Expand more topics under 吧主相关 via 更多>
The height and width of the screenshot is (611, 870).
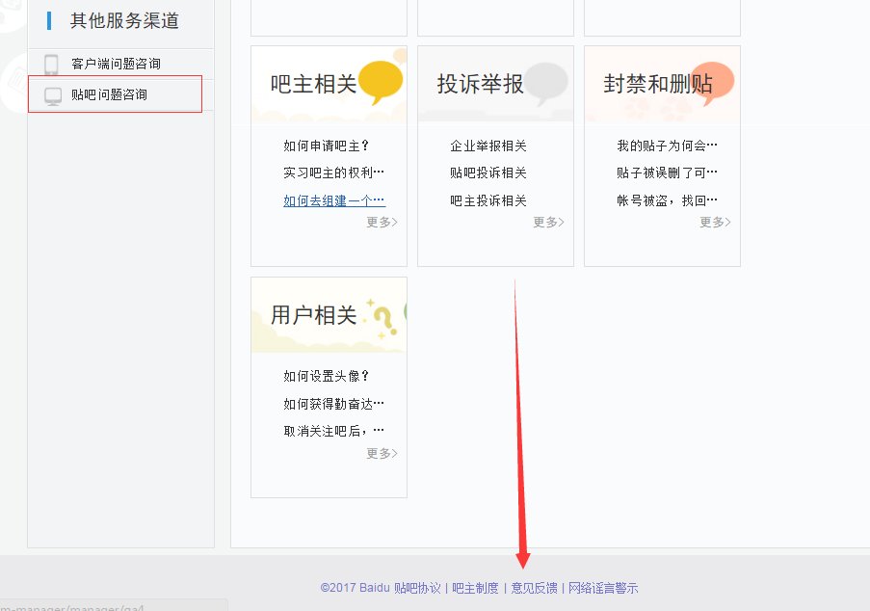[x=381, y=223]
